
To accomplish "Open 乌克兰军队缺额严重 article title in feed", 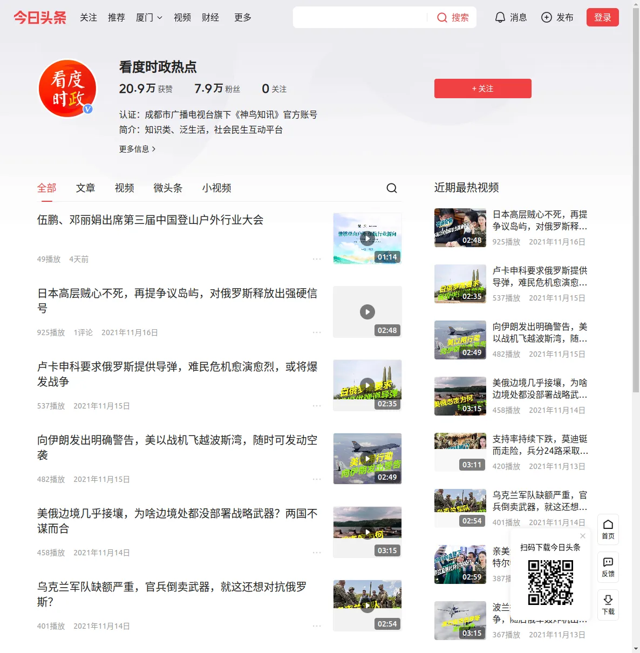I will [172, 594].
